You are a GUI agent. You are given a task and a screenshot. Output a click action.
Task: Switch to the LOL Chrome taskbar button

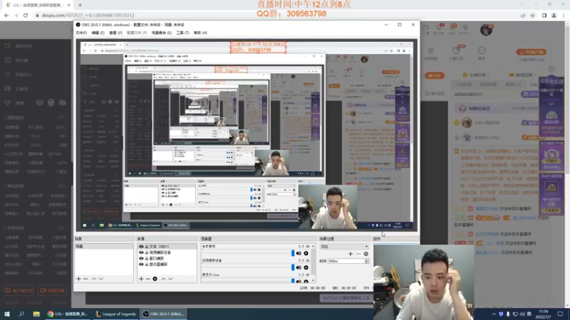tap(68, 314)
